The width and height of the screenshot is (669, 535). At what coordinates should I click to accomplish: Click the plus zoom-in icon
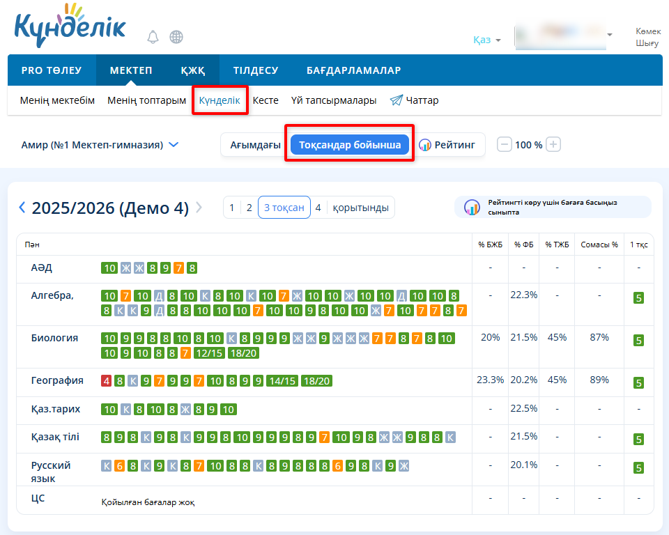pos(553,144)
